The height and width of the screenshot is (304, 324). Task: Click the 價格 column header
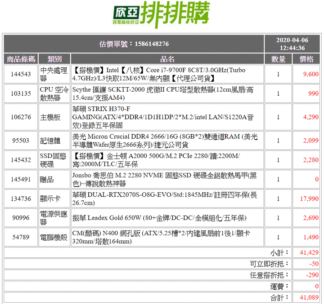coord(306,59)
